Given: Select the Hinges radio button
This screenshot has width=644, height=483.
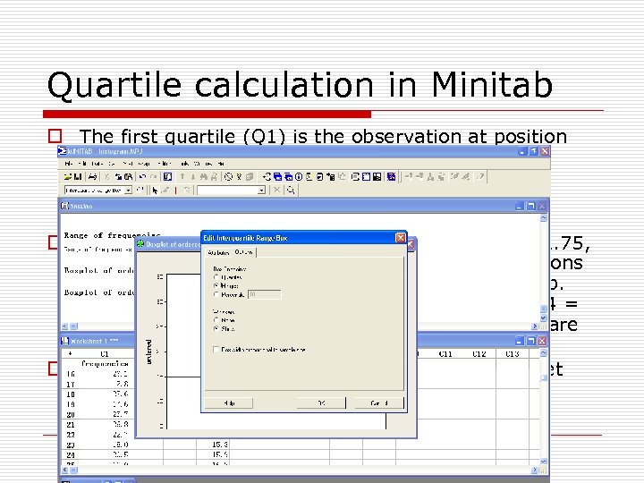Looking at the screenshot, I should coord(216,285).
